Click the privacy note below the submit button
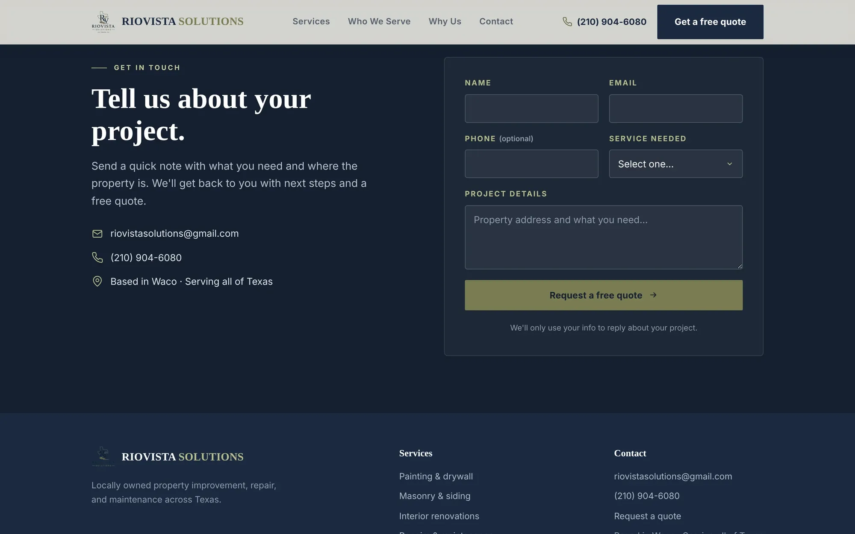This screenshot has height=534, width=855. click(604, 328)
